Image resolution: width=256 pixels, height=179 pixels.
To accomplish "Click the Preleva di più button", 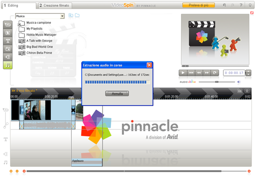I will pos(198,5).
